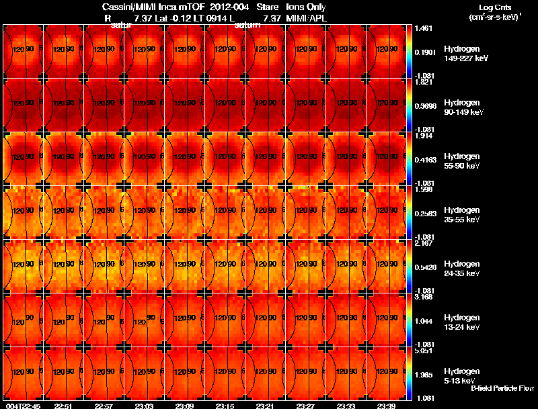Viewport: 538px width, 409px height.
Task: Open the Hydrogen 149-227 keV image in the 004T22:45 column
Action: tap(24, 52)
